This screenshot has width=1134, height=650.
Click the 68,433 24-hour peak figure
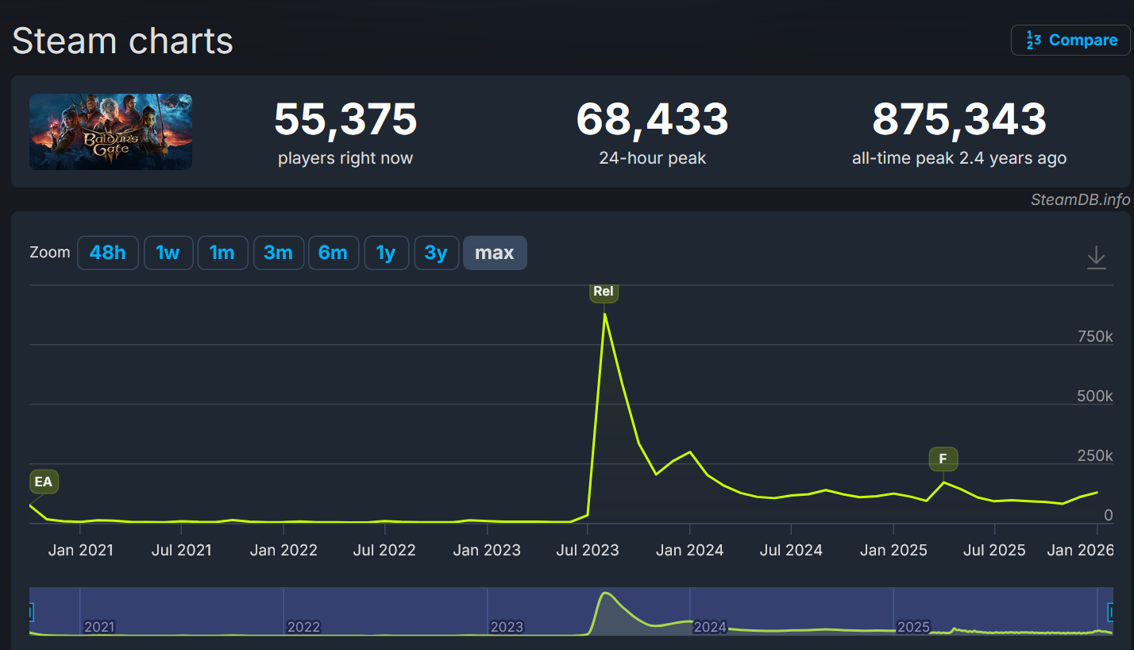[x=652, y=119]
